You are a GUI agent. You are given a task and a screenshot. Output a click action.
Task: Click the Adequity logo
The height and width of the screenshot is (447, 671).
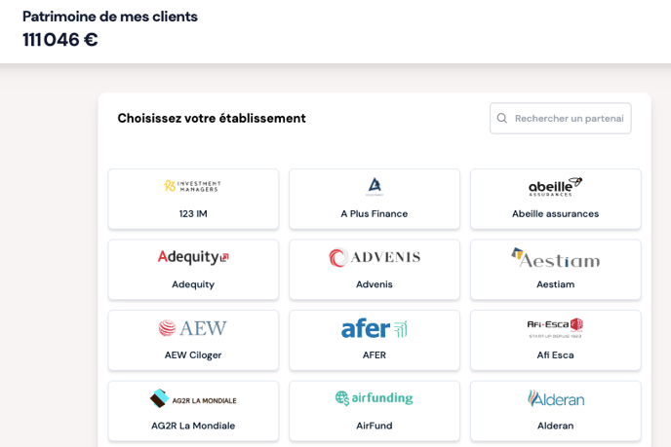(193, 257)
